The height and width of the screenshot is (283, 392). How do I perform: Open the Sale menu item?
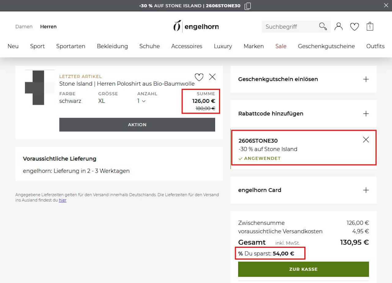[281, 46]
